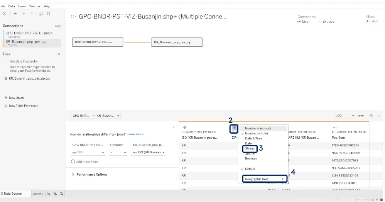385x202 pixels.
Task: Click the Tableau logo start icon
Action: click(x=4, y=14)
